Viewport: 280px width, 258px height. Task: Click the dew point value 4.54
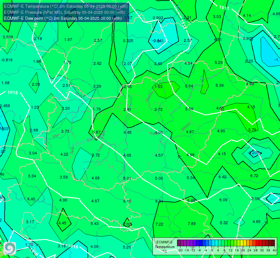click(188, 63)
